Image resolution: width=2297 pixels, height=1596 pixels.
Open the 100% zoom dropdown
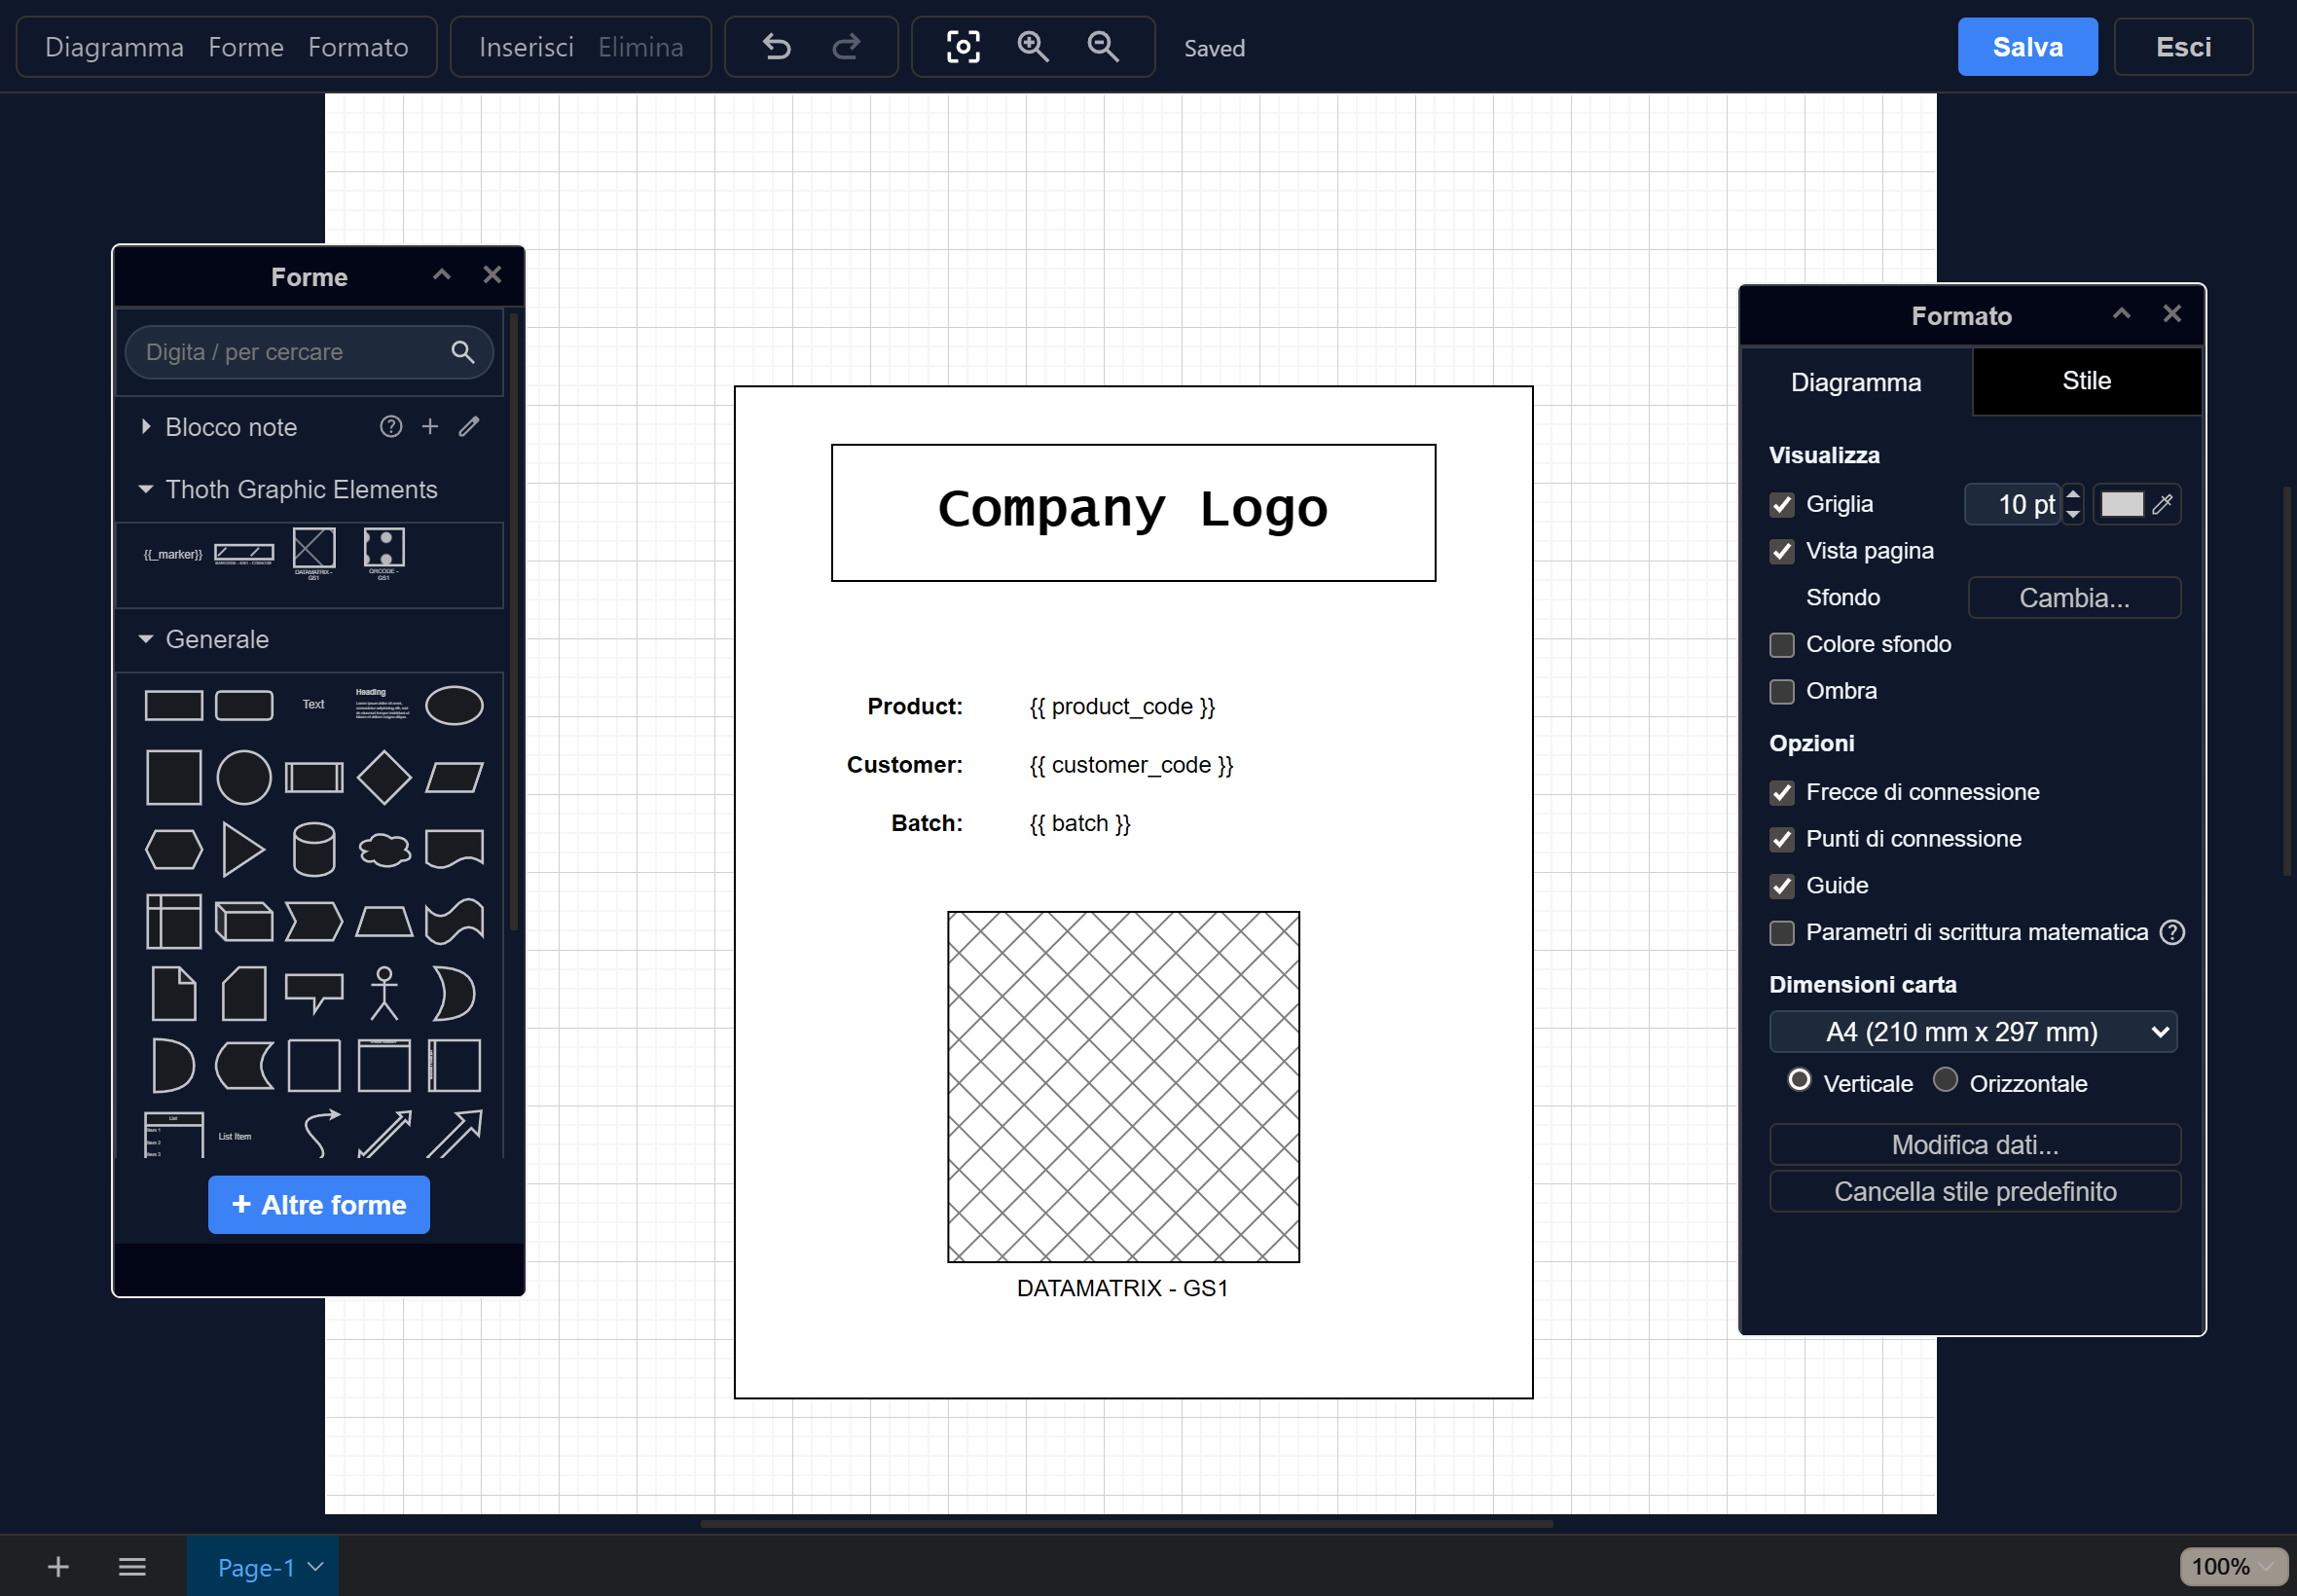click(x=2233, y=1566)
